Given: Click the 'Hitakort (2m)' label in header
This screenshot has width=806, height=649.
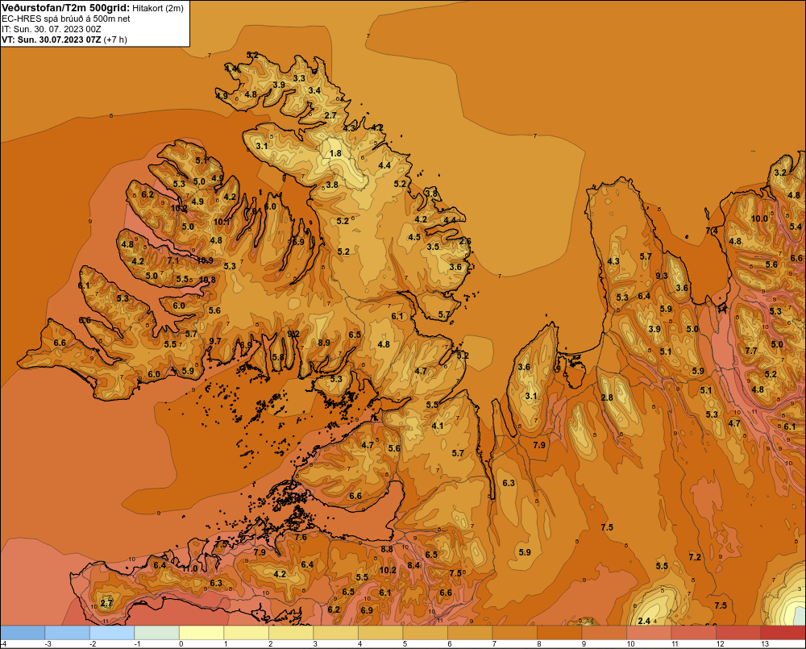Looking at the screenshot, I should coord(157,8).
